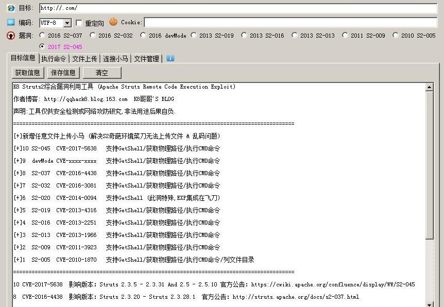Open the 文件管理 tab
This screenshot has height=307, width=444.
coord(146,59)
